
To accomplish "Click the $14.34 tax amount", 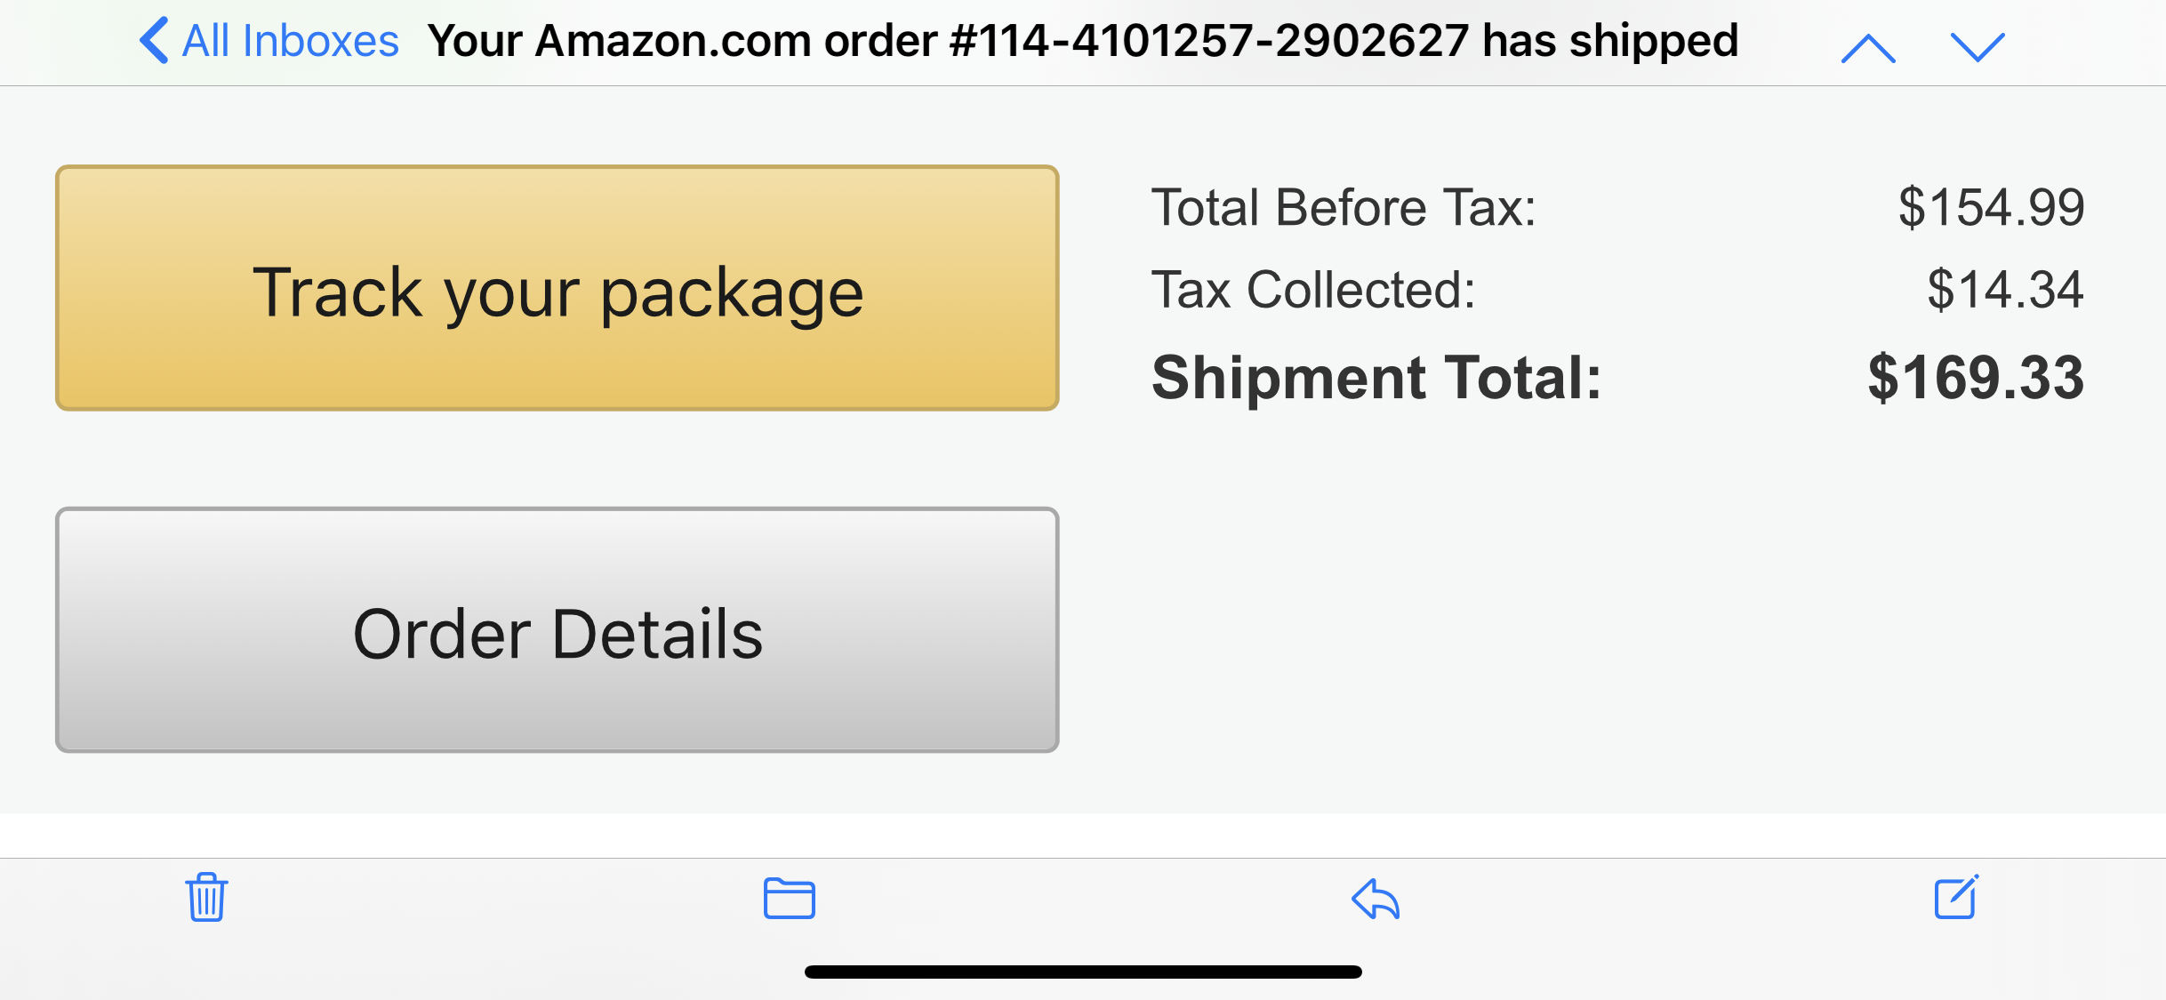I will tap(2005, 290).
